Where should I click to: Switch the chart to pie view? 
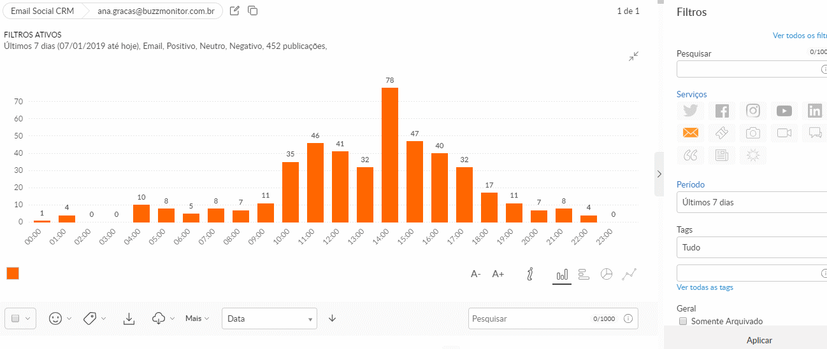(x=607, y=274)
